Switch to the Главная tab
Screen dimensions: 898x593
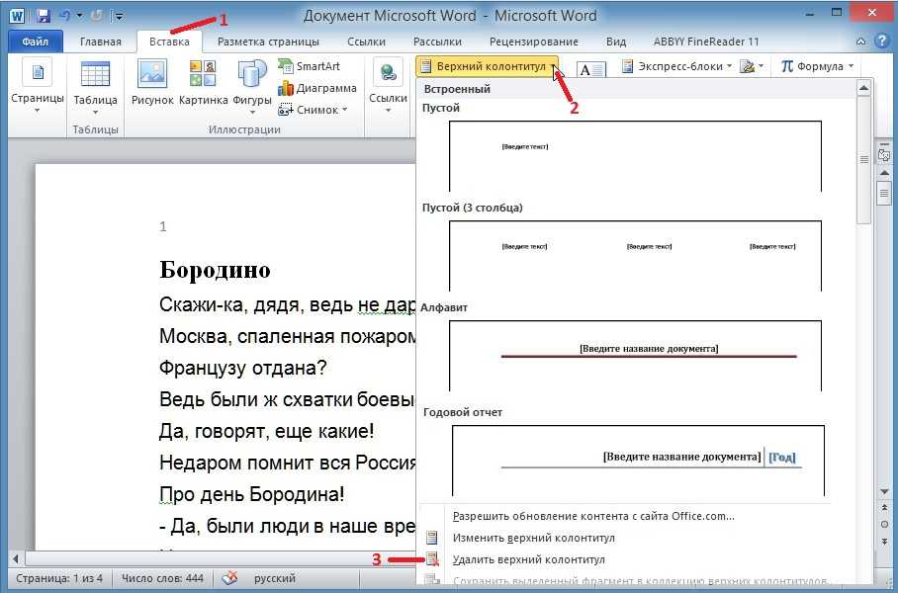point(101,42)
